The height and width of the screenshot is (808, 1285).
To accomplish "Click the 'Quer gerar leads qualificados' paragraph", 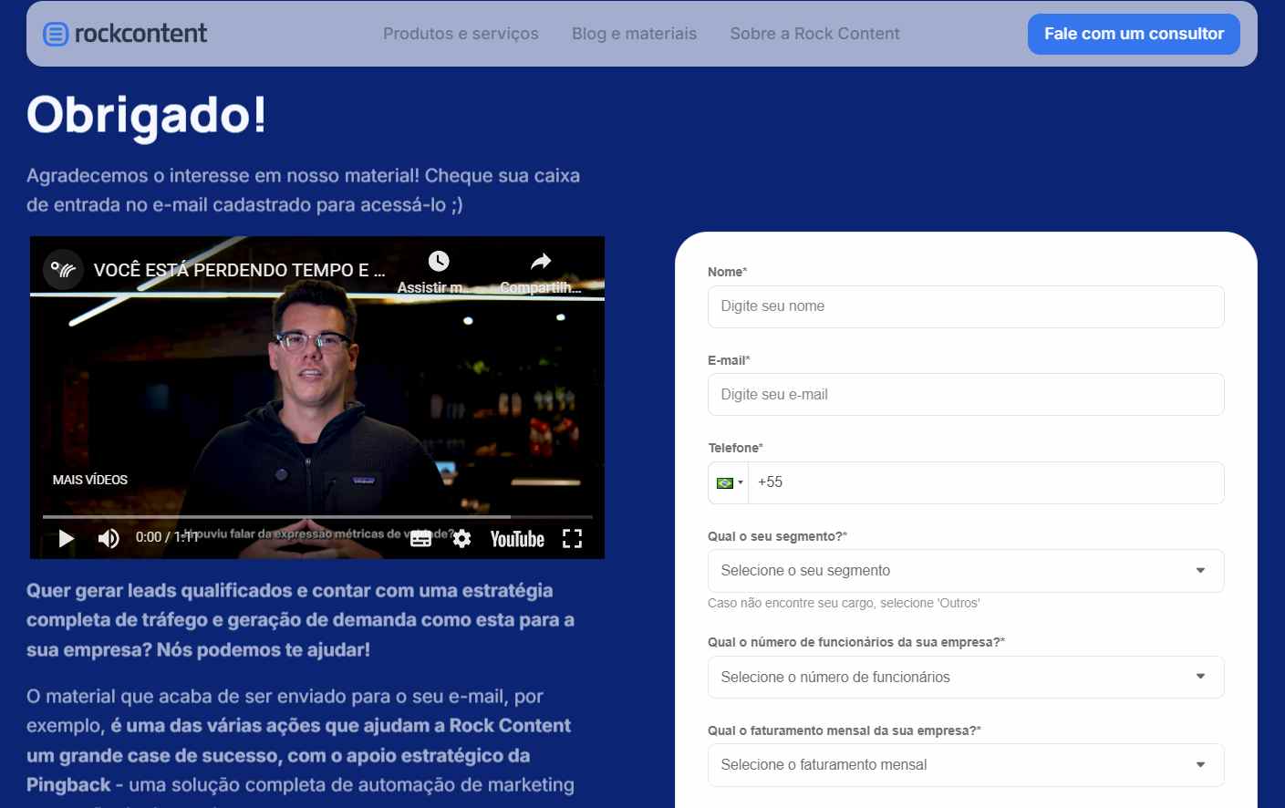I will (300, 620).
